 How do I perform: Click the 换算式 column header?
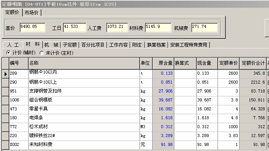click(x=185, y=63)
